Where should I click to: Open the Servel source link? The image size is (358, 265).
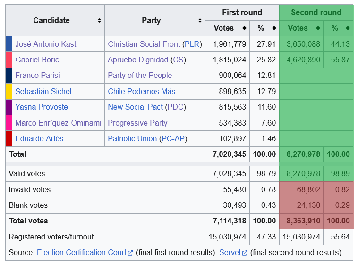230,253
